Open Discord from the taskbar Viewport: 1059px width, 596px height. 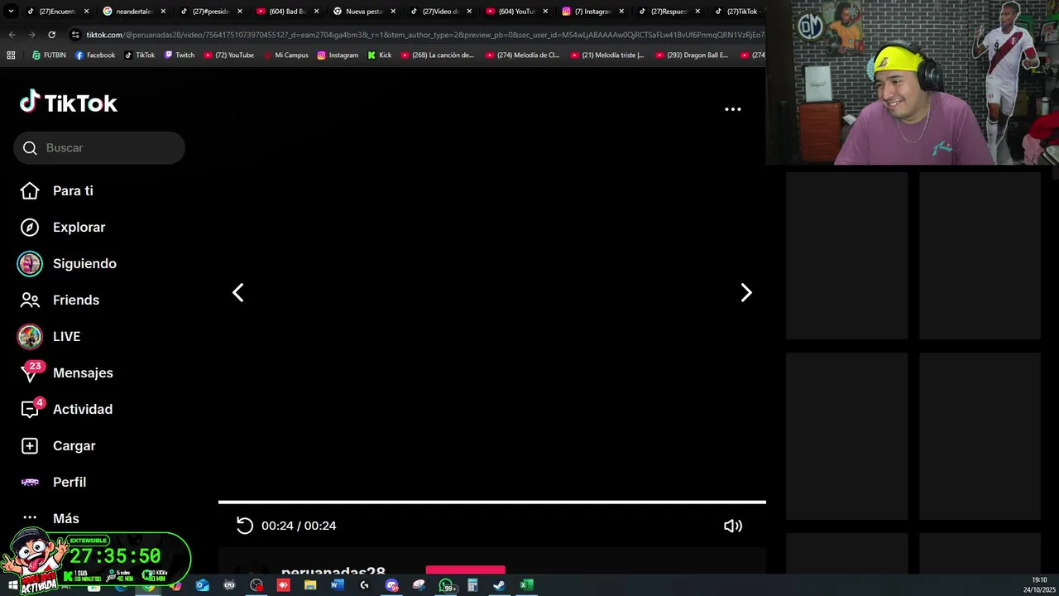(391, 585)
